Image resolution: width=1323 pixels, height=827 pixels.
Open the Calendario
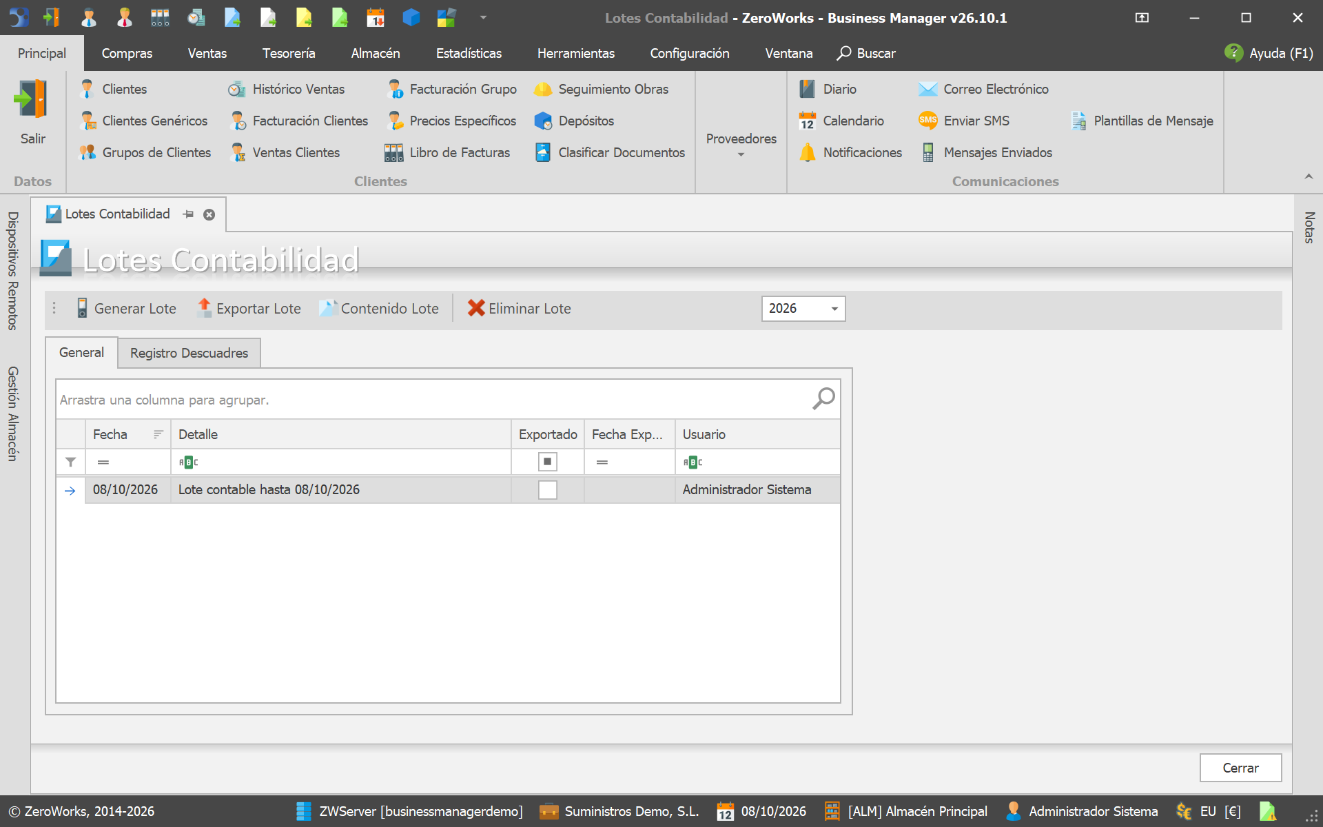tap(842, 121)
